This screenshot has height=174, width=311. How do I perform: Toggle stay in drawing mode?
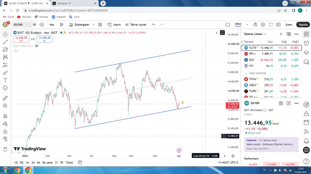5,123
